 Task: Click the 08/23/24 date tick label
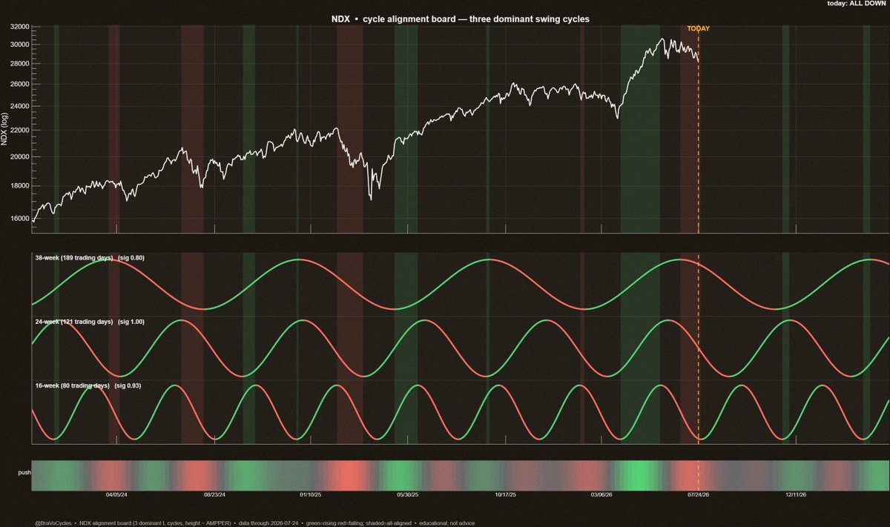point(214,494)
